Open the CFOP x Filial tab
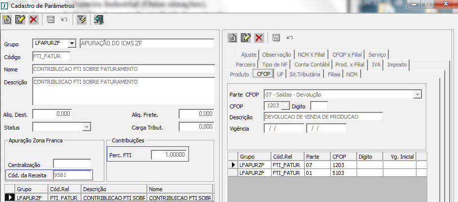458x202 pixels. [x=347, y=55]
